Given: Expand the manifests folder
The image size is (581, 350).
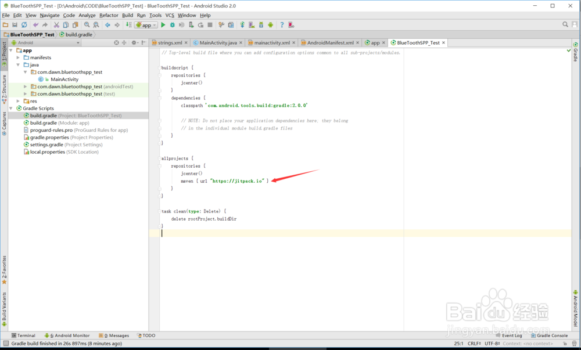Looking at the screenshot, I should (18, 57).
